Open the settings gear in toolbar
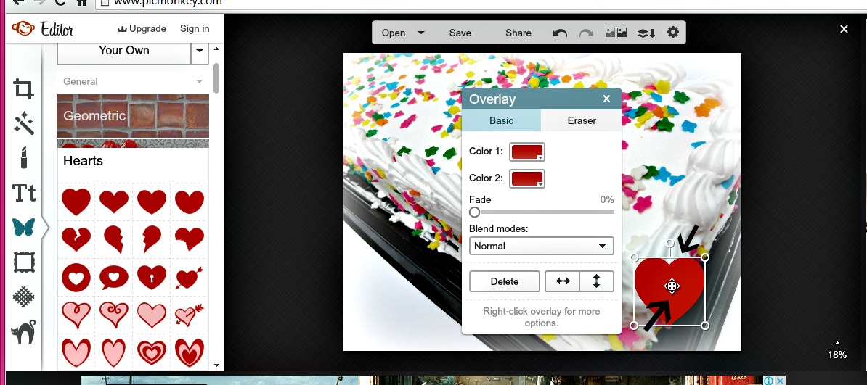This screenshot has height=385, width=867. (x=672, y=33)
